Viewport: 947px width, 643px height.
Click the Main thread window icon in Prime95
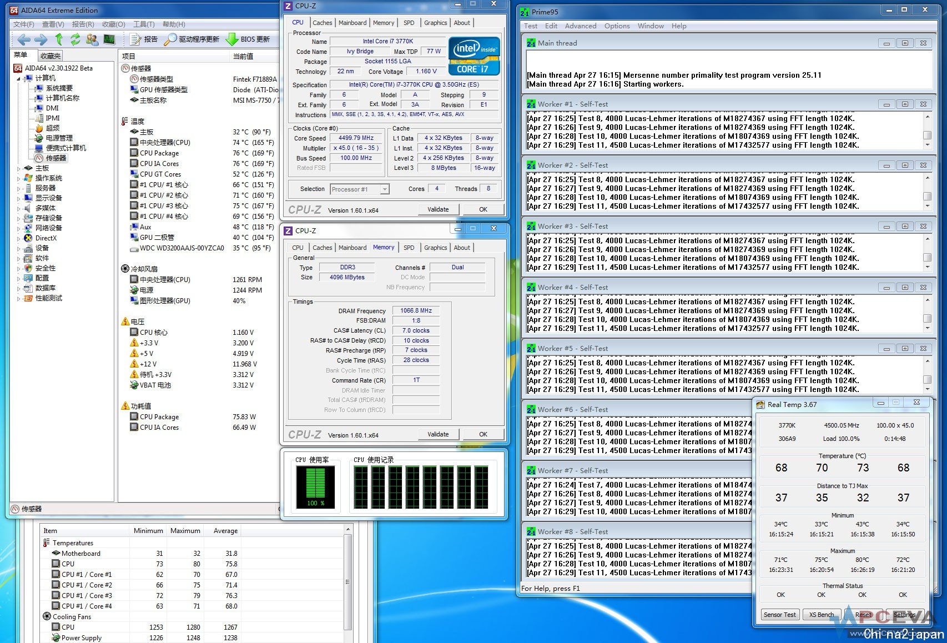(x=531, y=43)
